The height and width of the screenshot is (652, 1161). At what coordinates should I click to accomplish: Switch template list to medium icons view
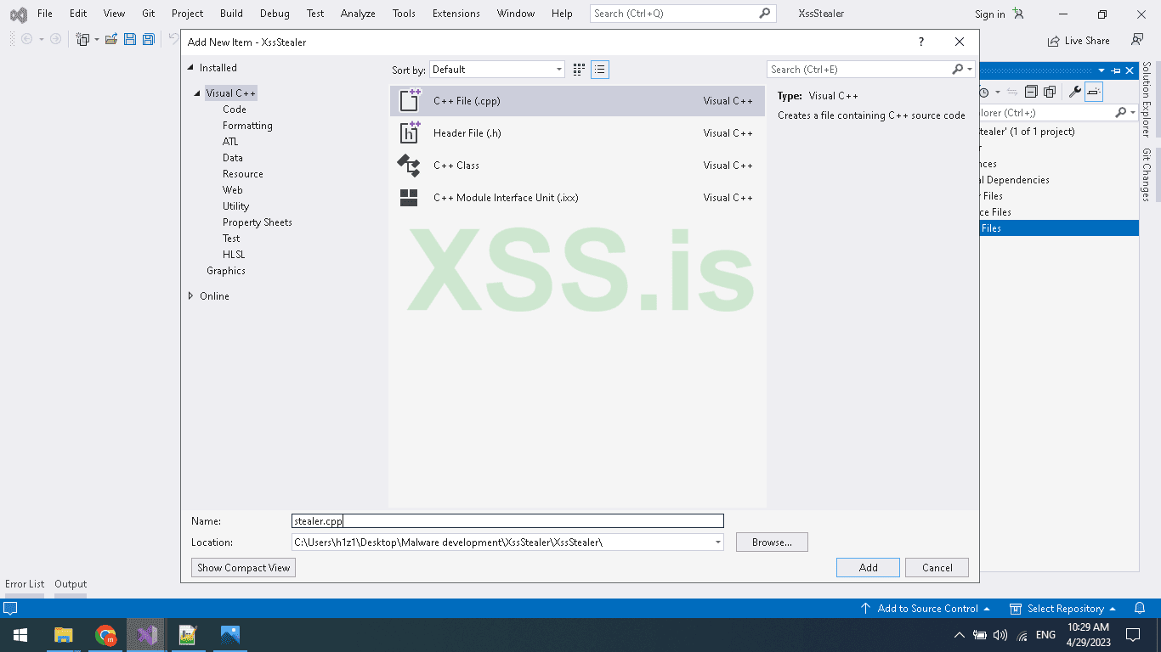pos(580,70)
